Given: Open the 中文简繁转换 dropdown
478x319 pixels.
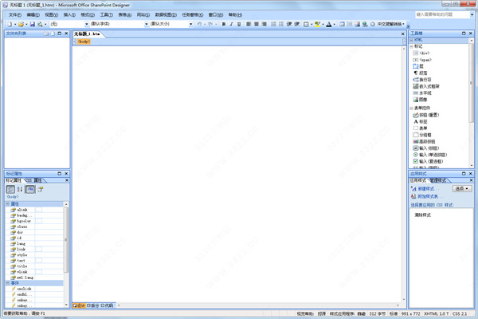Looking at the screenshot, I should click(391, 24).
